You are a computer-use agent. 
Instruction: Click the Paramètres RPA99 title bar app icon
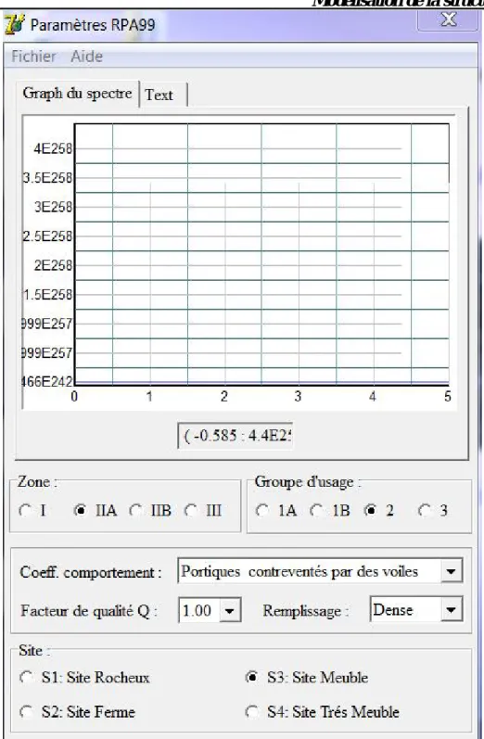[x=14, y=24]
